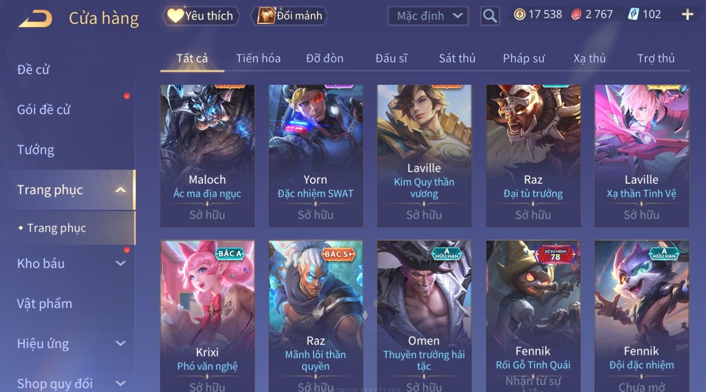Click the blue voucher currency icon
Image resolution: width=706 pixels, height=392 pixels.
pyautogui.click(x=633, y=15)
